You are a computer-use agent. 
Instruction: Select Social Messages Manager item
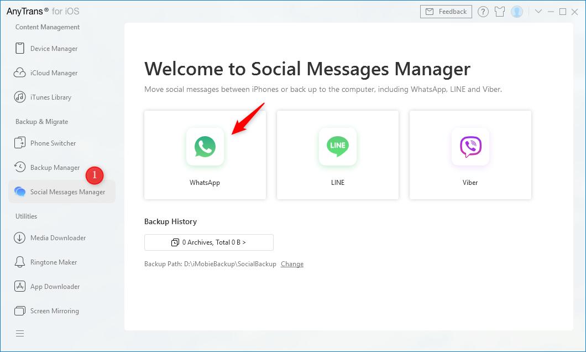[x=62, y=192]
